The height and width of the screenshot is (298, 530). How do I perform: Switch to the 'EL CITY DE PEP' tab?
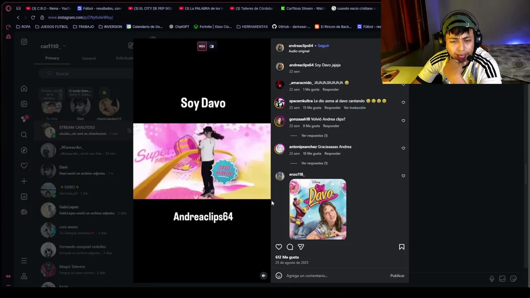[150, 8]
